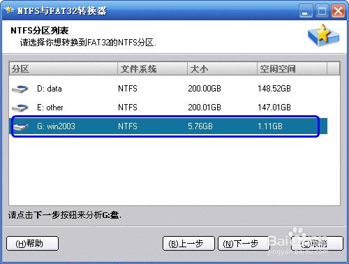Select the D: data partition name

[50, 89]
